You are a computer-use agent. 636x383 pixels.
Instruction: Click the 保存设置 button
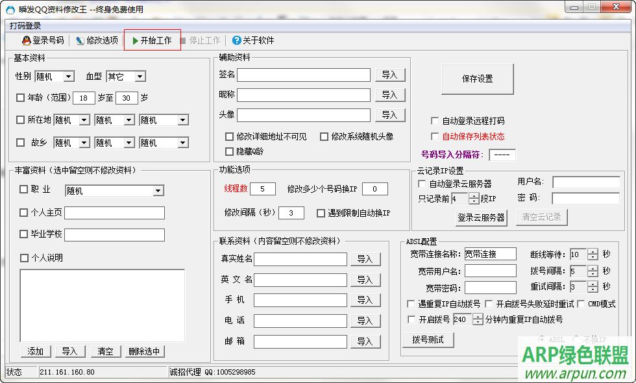point(478,79)
